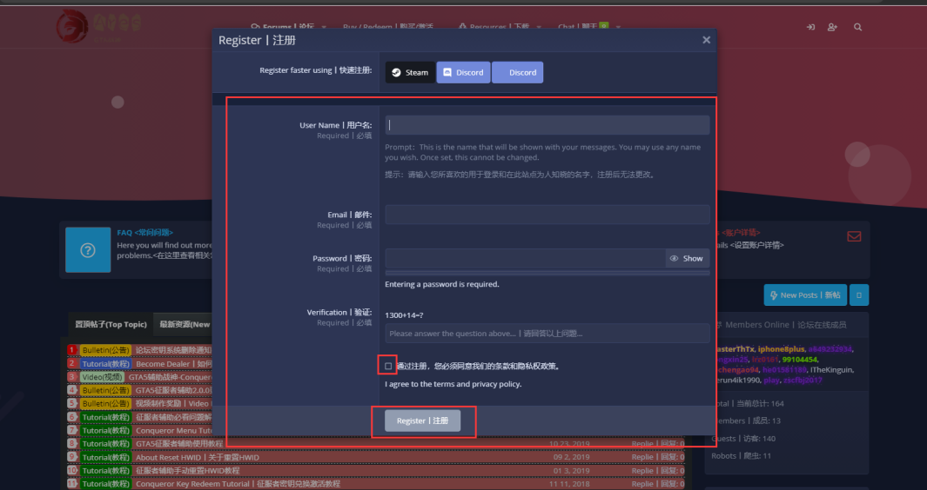Click date 09 2, 2019

click(x=571, y=457)
